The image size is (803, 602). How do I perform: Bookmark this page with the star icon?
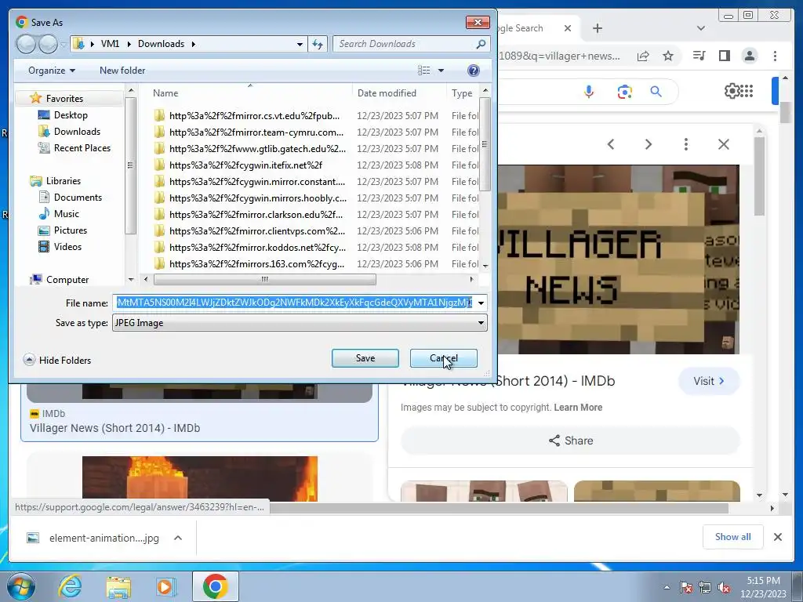668,56
